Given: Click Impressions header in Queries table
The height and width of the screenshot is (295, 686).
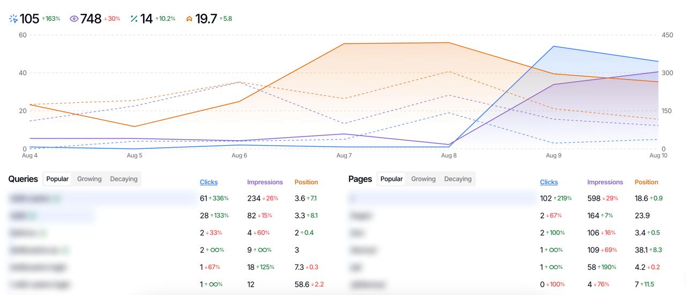Looking at the screenshot, I should point(265,182).
